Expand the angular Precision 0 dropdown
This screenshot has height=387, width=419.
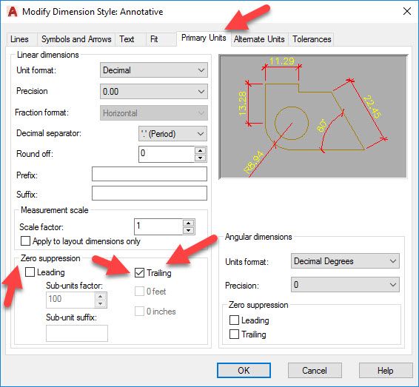[345, 285]
